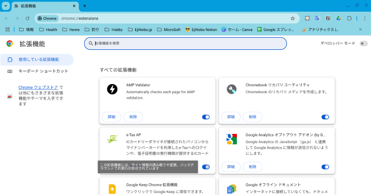
Task: Toggle デベロッパー モード switch
Action: (x=363, y=43)
